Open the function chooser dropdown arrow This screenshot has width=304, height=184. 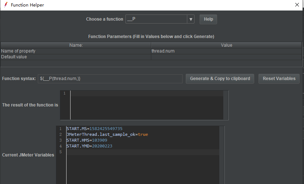(x=191, y=19)
